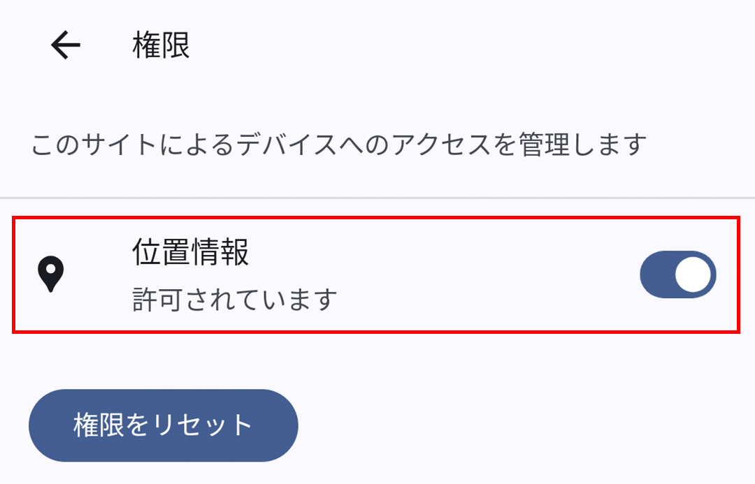Image resolution: width=755 pixels, height=484 pixels.
Task: Click the horizontal divider line under the description
Action: tap(377, 198)
